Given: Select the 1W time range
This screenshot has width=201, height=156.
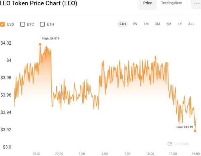Looking at the screenshot, I should click(x=135, y=24).
